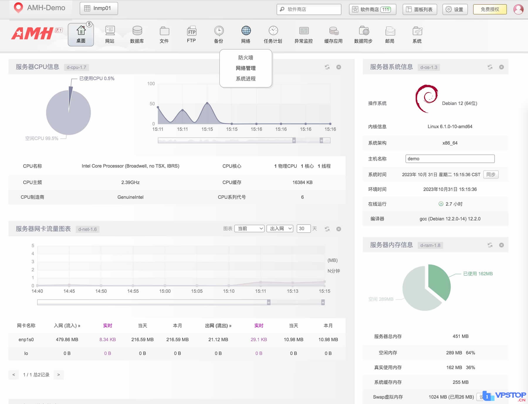Click 同步 next to system time
Image resolution: width=528 pixels, height=404 pixels.
coord(491,175)
